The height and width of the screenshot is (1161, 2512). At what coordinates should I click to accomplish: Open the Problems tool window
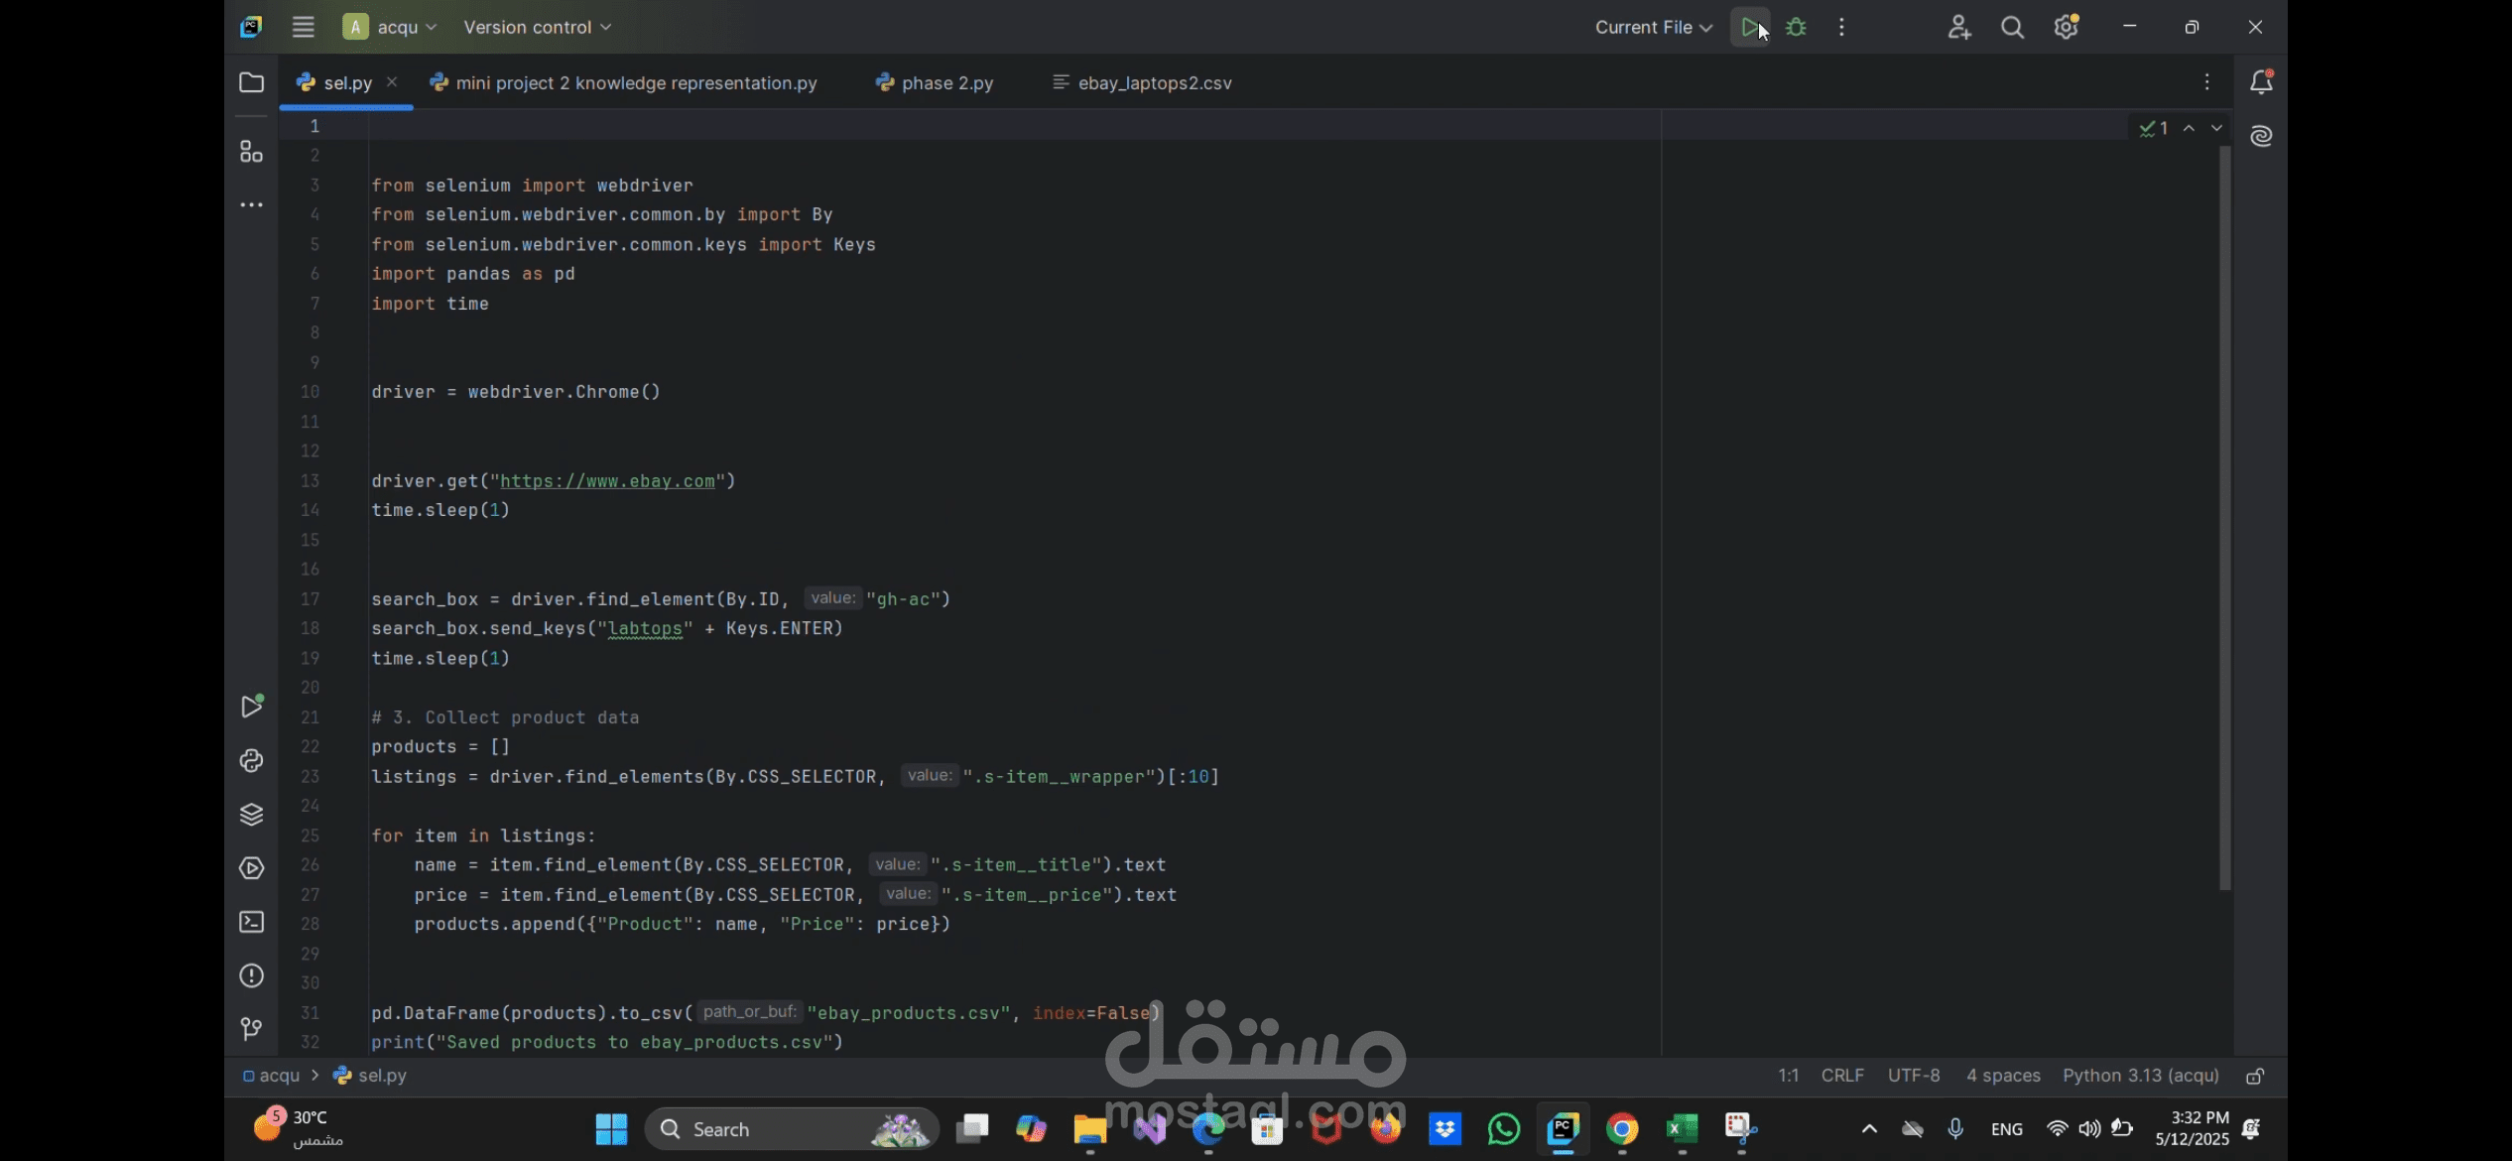point(252,975)
